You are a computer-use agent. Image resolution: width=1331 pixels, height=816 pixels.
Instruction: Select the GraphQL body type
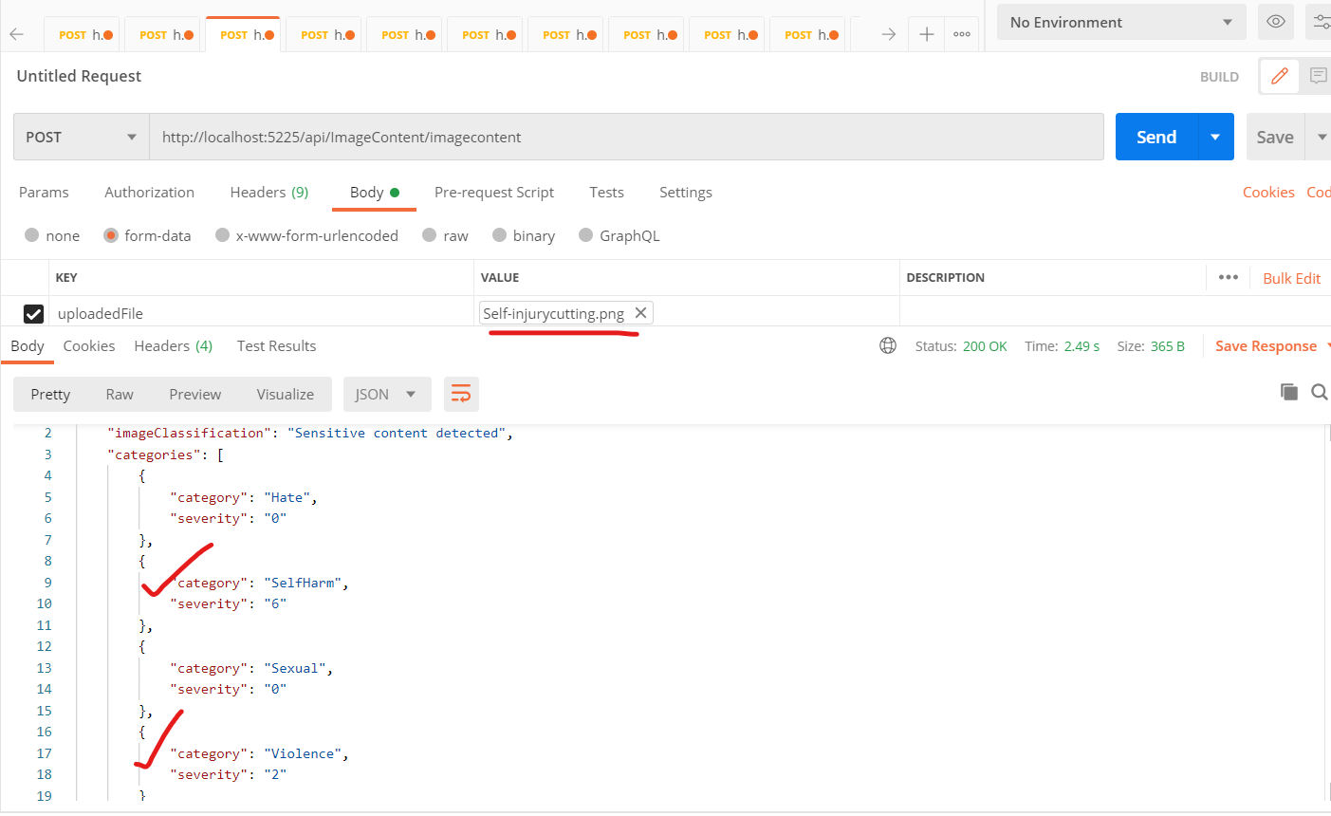click(x=585, y=235)
